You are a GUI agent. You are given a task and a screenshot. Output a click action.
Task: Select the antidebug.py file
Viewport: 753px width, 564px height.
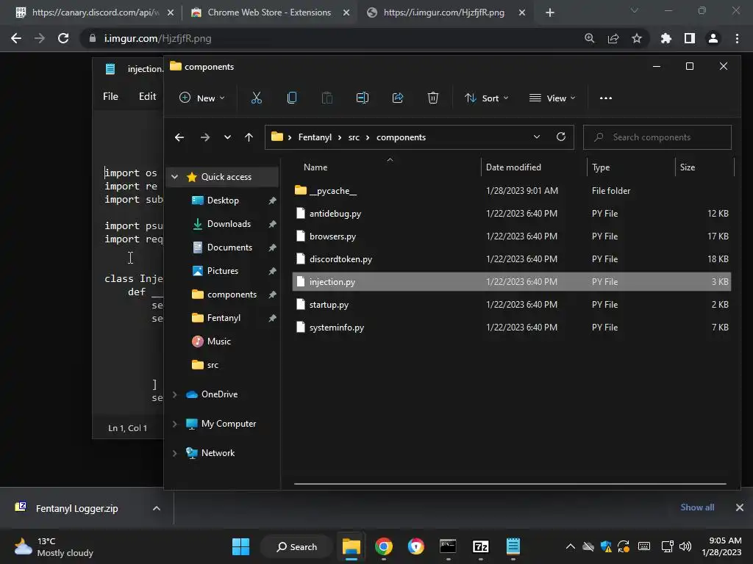pyautogui.click(x=512, y=214)
